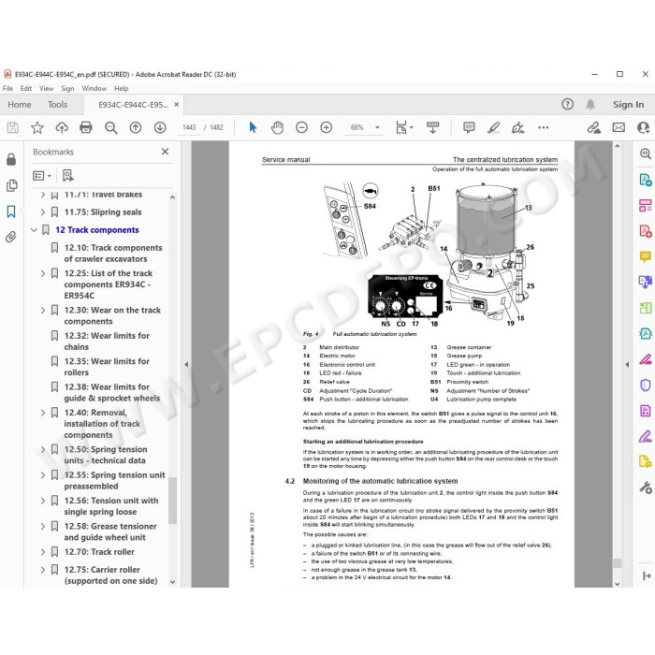Image resolution: width=655 pixels, height=655 pixels.
Task: Zoom out with minus button
Action: (301, 127)
